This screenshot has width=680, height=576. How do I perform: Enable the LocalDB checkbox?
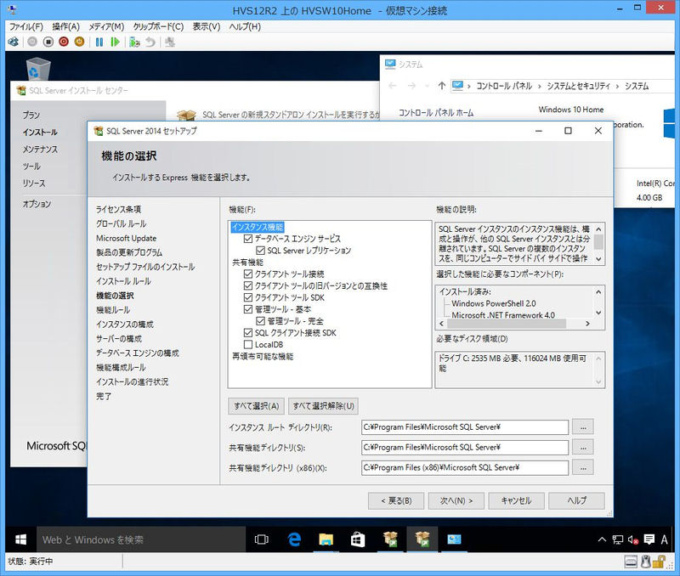pyautogui.click(x=248, y=345)
